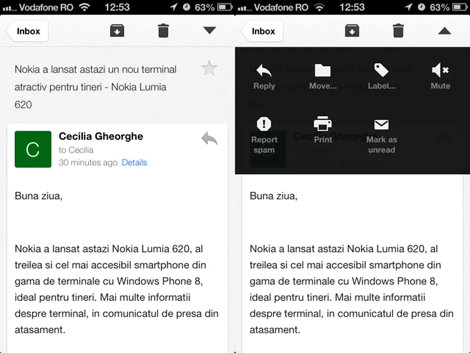Collapse the open options menu with the up arrow

coord(444,31)
